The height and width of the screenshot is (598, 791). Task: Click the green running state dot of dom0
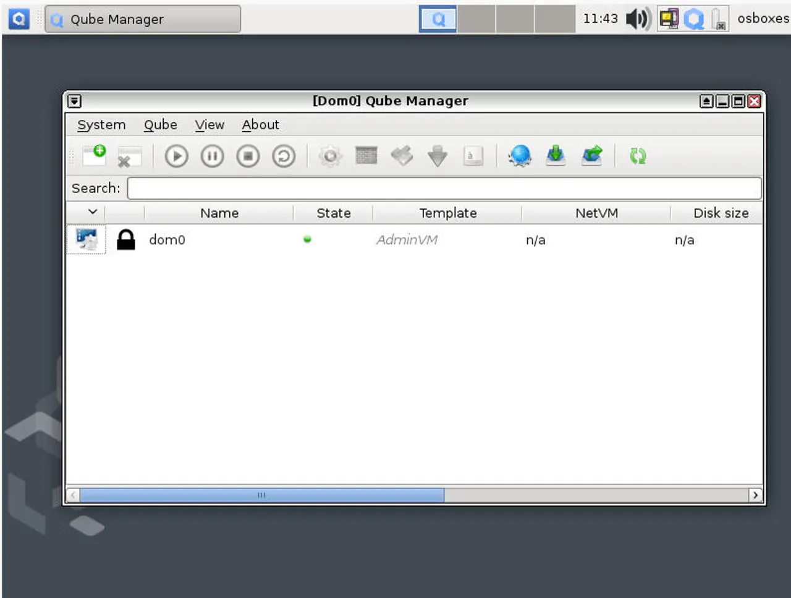coord(307,239)
